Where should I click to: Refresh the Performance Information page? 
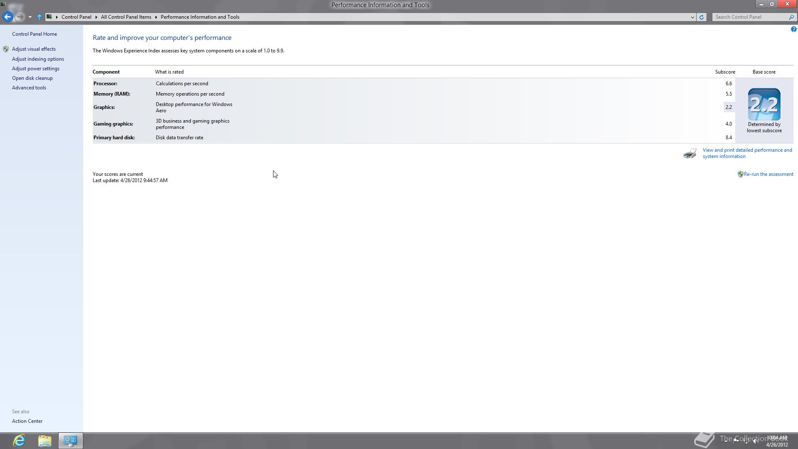click(702, 17)
